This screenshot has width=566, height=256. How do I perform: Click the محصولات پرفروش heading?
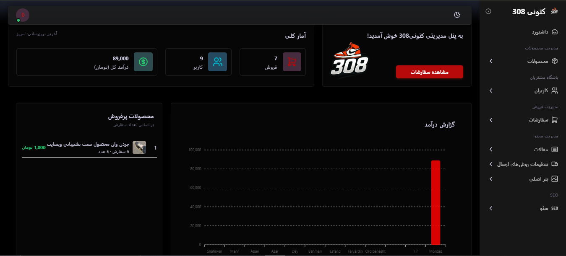[x=131, y=116]
